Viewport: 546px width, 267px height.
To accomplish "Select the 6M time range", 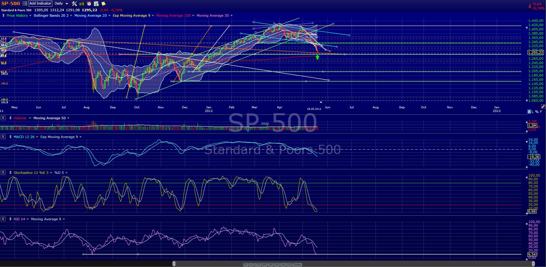I will click(264, 265).
